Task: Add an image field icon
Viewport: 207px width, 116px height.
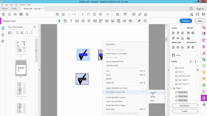Action: point(113,21)
